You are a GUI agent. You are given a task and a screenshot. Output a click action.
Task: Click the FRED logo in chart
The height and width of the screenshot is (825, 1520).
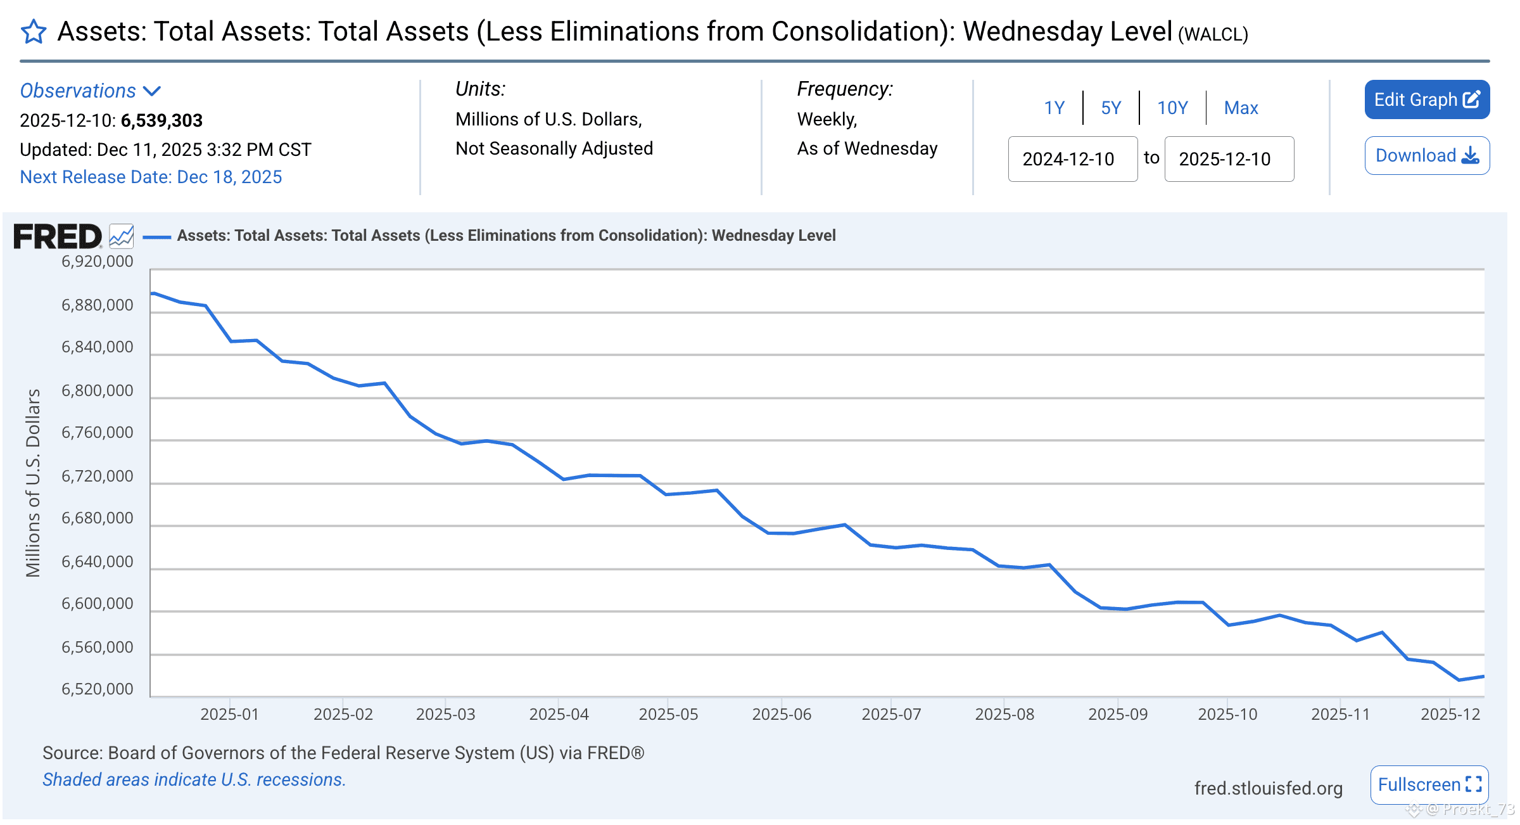coord(57,236)
